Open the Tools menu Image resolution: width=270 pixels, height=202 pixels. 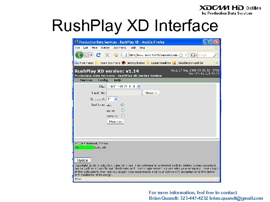[133, 48]
